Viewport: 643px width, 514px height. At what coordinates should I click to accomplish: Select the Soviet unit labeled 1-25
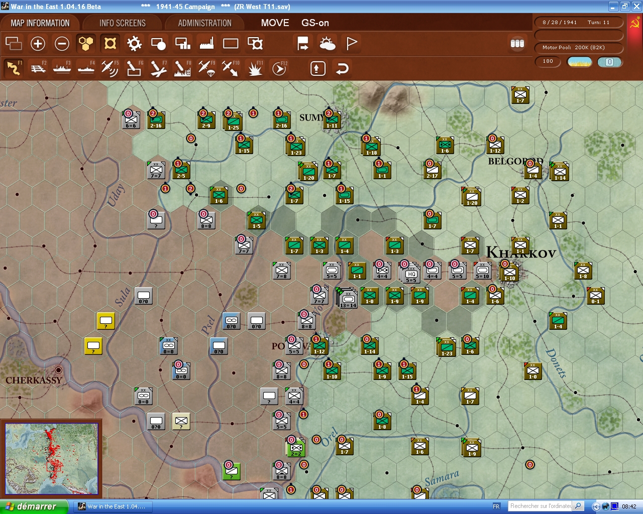pos(233,122)
